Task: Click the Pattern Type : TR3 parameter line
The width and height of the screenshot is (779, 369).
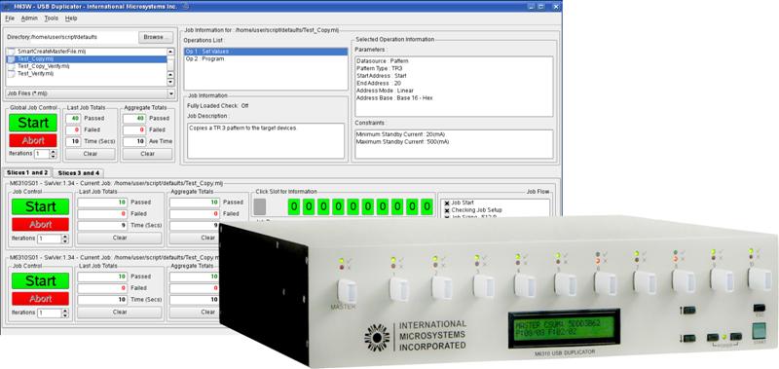Action: [x=379, y=68]
